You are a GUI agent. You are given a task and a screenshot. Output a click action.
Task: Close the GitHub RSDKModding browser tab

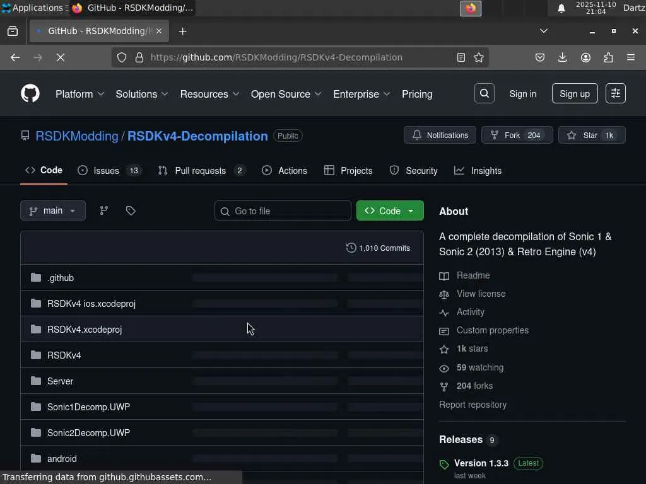click(x=159, y=31)
